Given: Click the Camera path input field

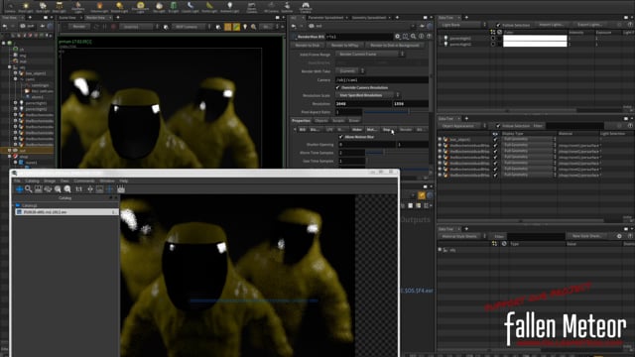Looking at the screenshot, I should [381, 79].
